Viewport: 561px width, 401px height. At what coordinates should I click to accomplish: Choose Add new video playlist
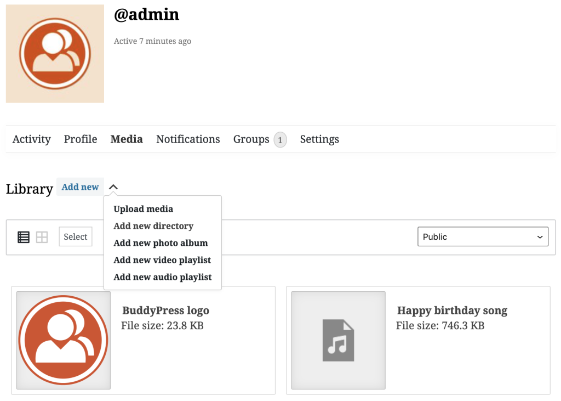coord(162,260)
